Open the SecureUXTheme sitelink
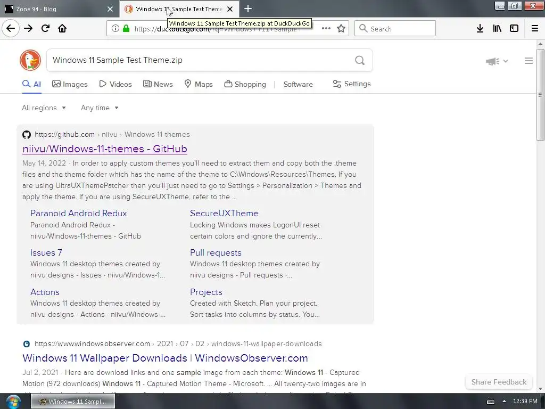Image resolution: width=545 pixels, height=409 pixels. [x=224, y=213]
